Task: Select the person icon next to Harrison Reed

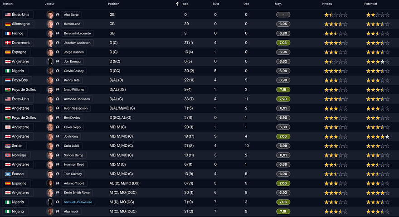Action: click(x=58, y=164)
